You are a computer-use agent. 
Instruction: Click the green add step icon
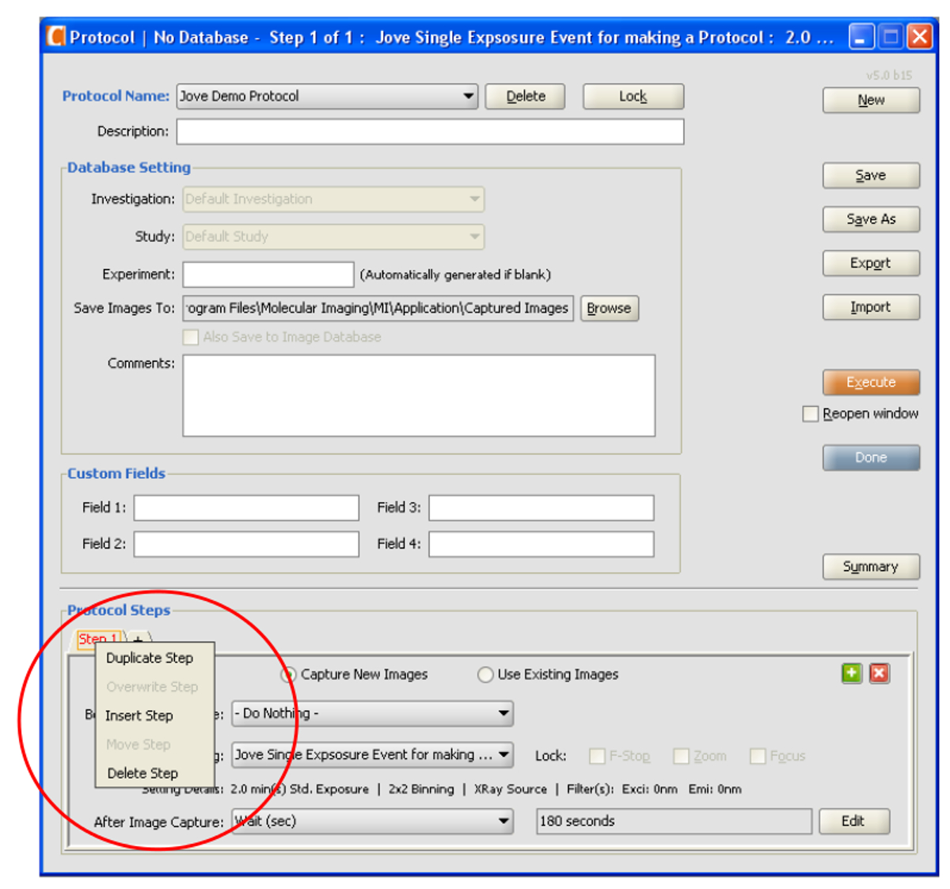click(x=852, y=673)
